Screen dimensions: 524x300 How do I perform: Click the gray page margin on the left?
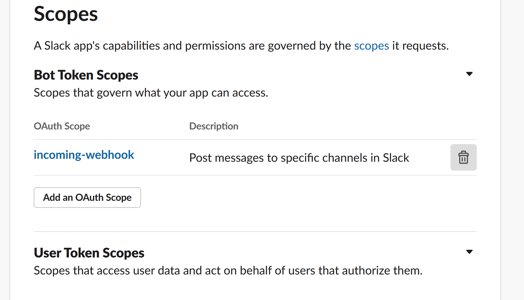[5, 147]
